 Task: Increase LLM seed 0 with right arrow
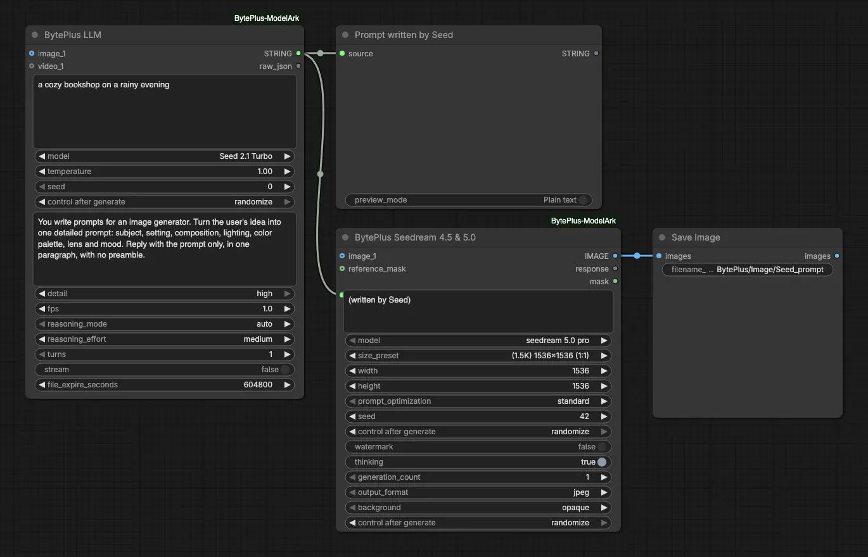point(287,187)
